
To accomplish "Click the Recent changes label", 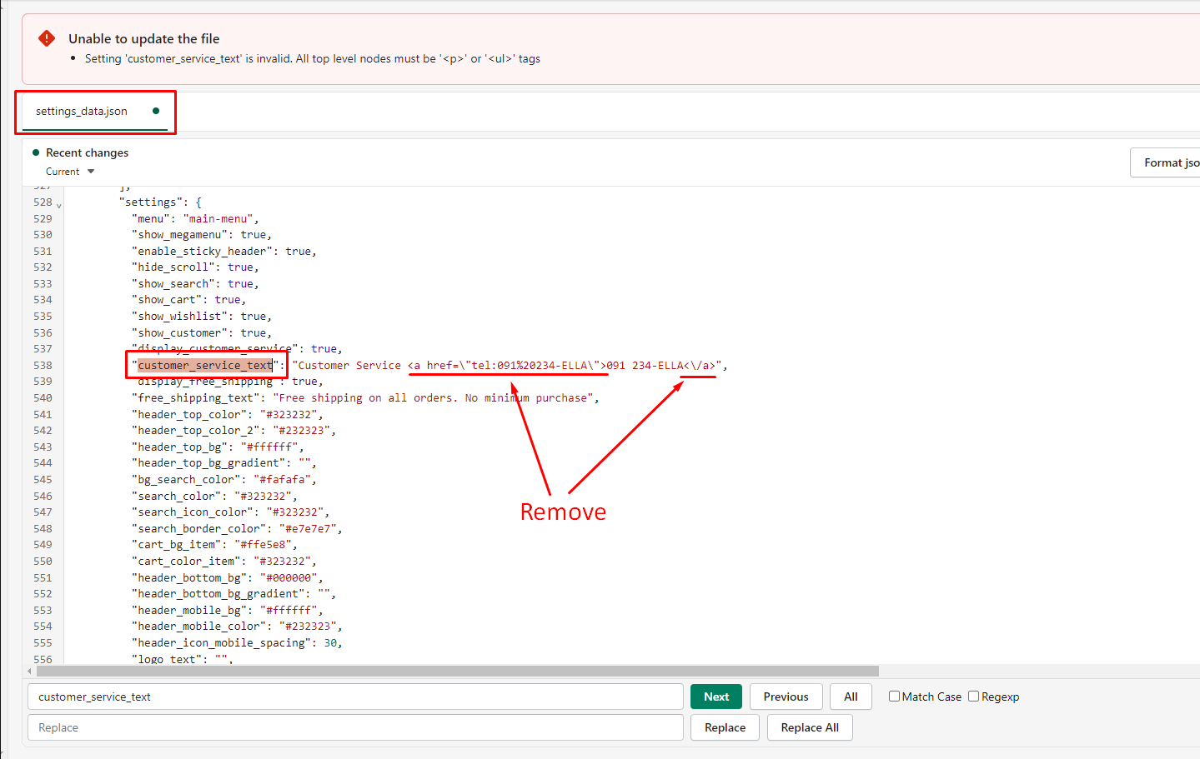I will pos(87,152).
